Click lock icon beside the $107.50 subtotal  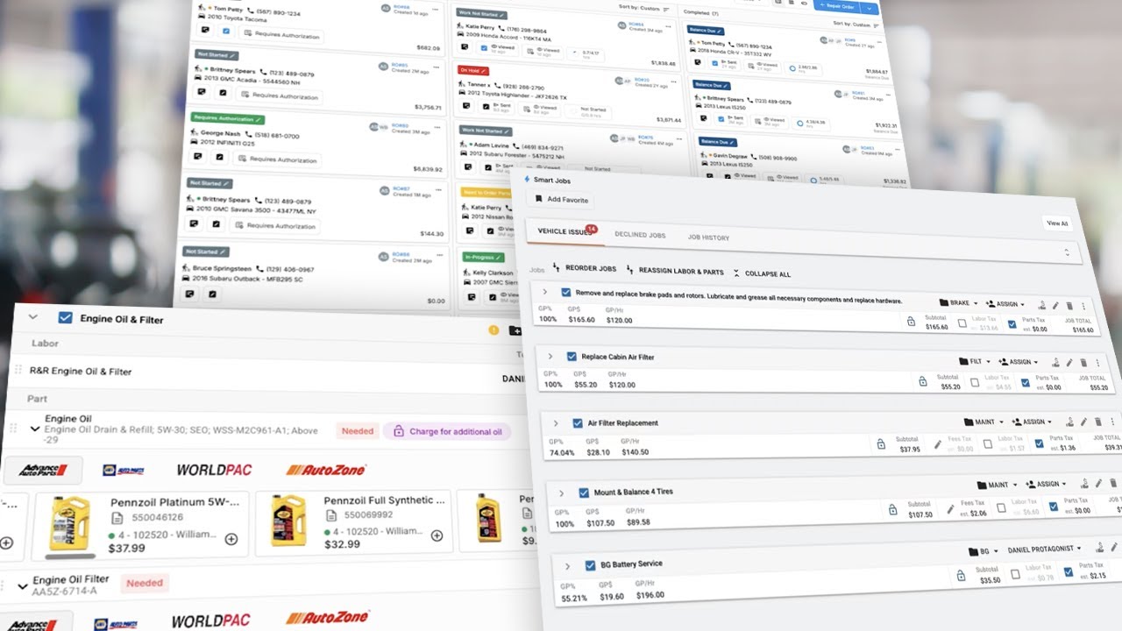pos(892,509)
